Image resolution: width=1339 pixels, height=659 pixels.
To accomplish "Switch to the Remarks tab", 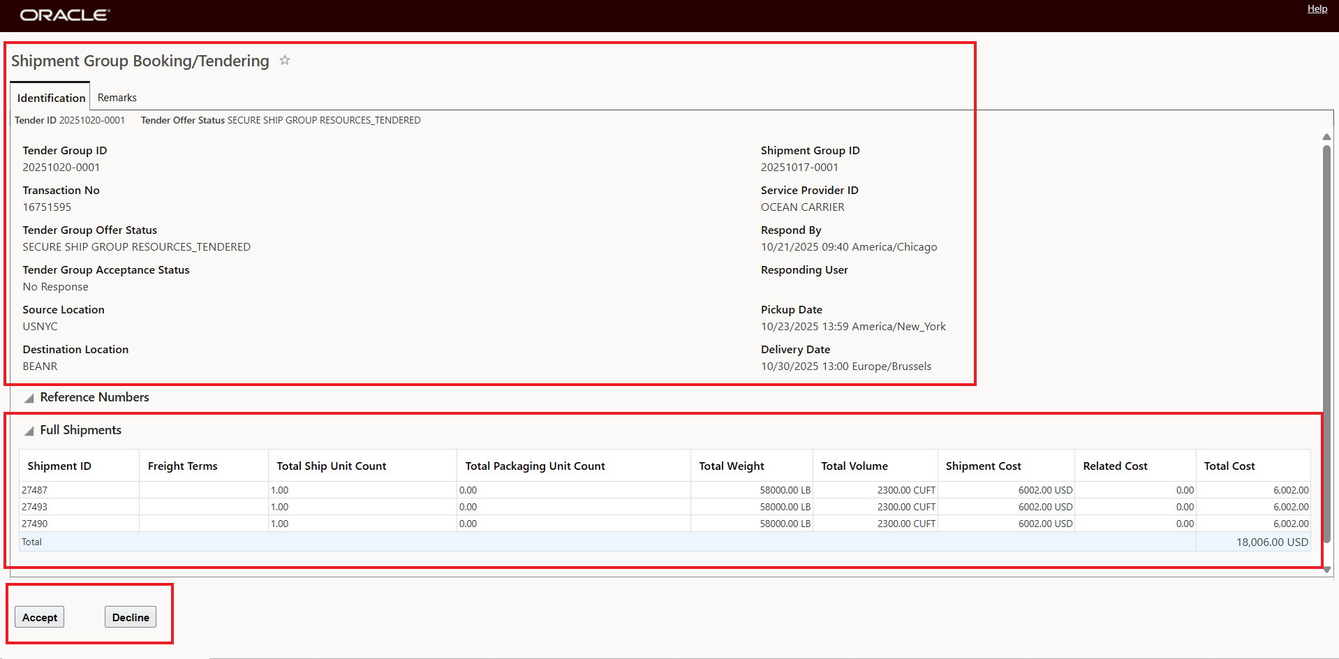I will tap(116, 97).
